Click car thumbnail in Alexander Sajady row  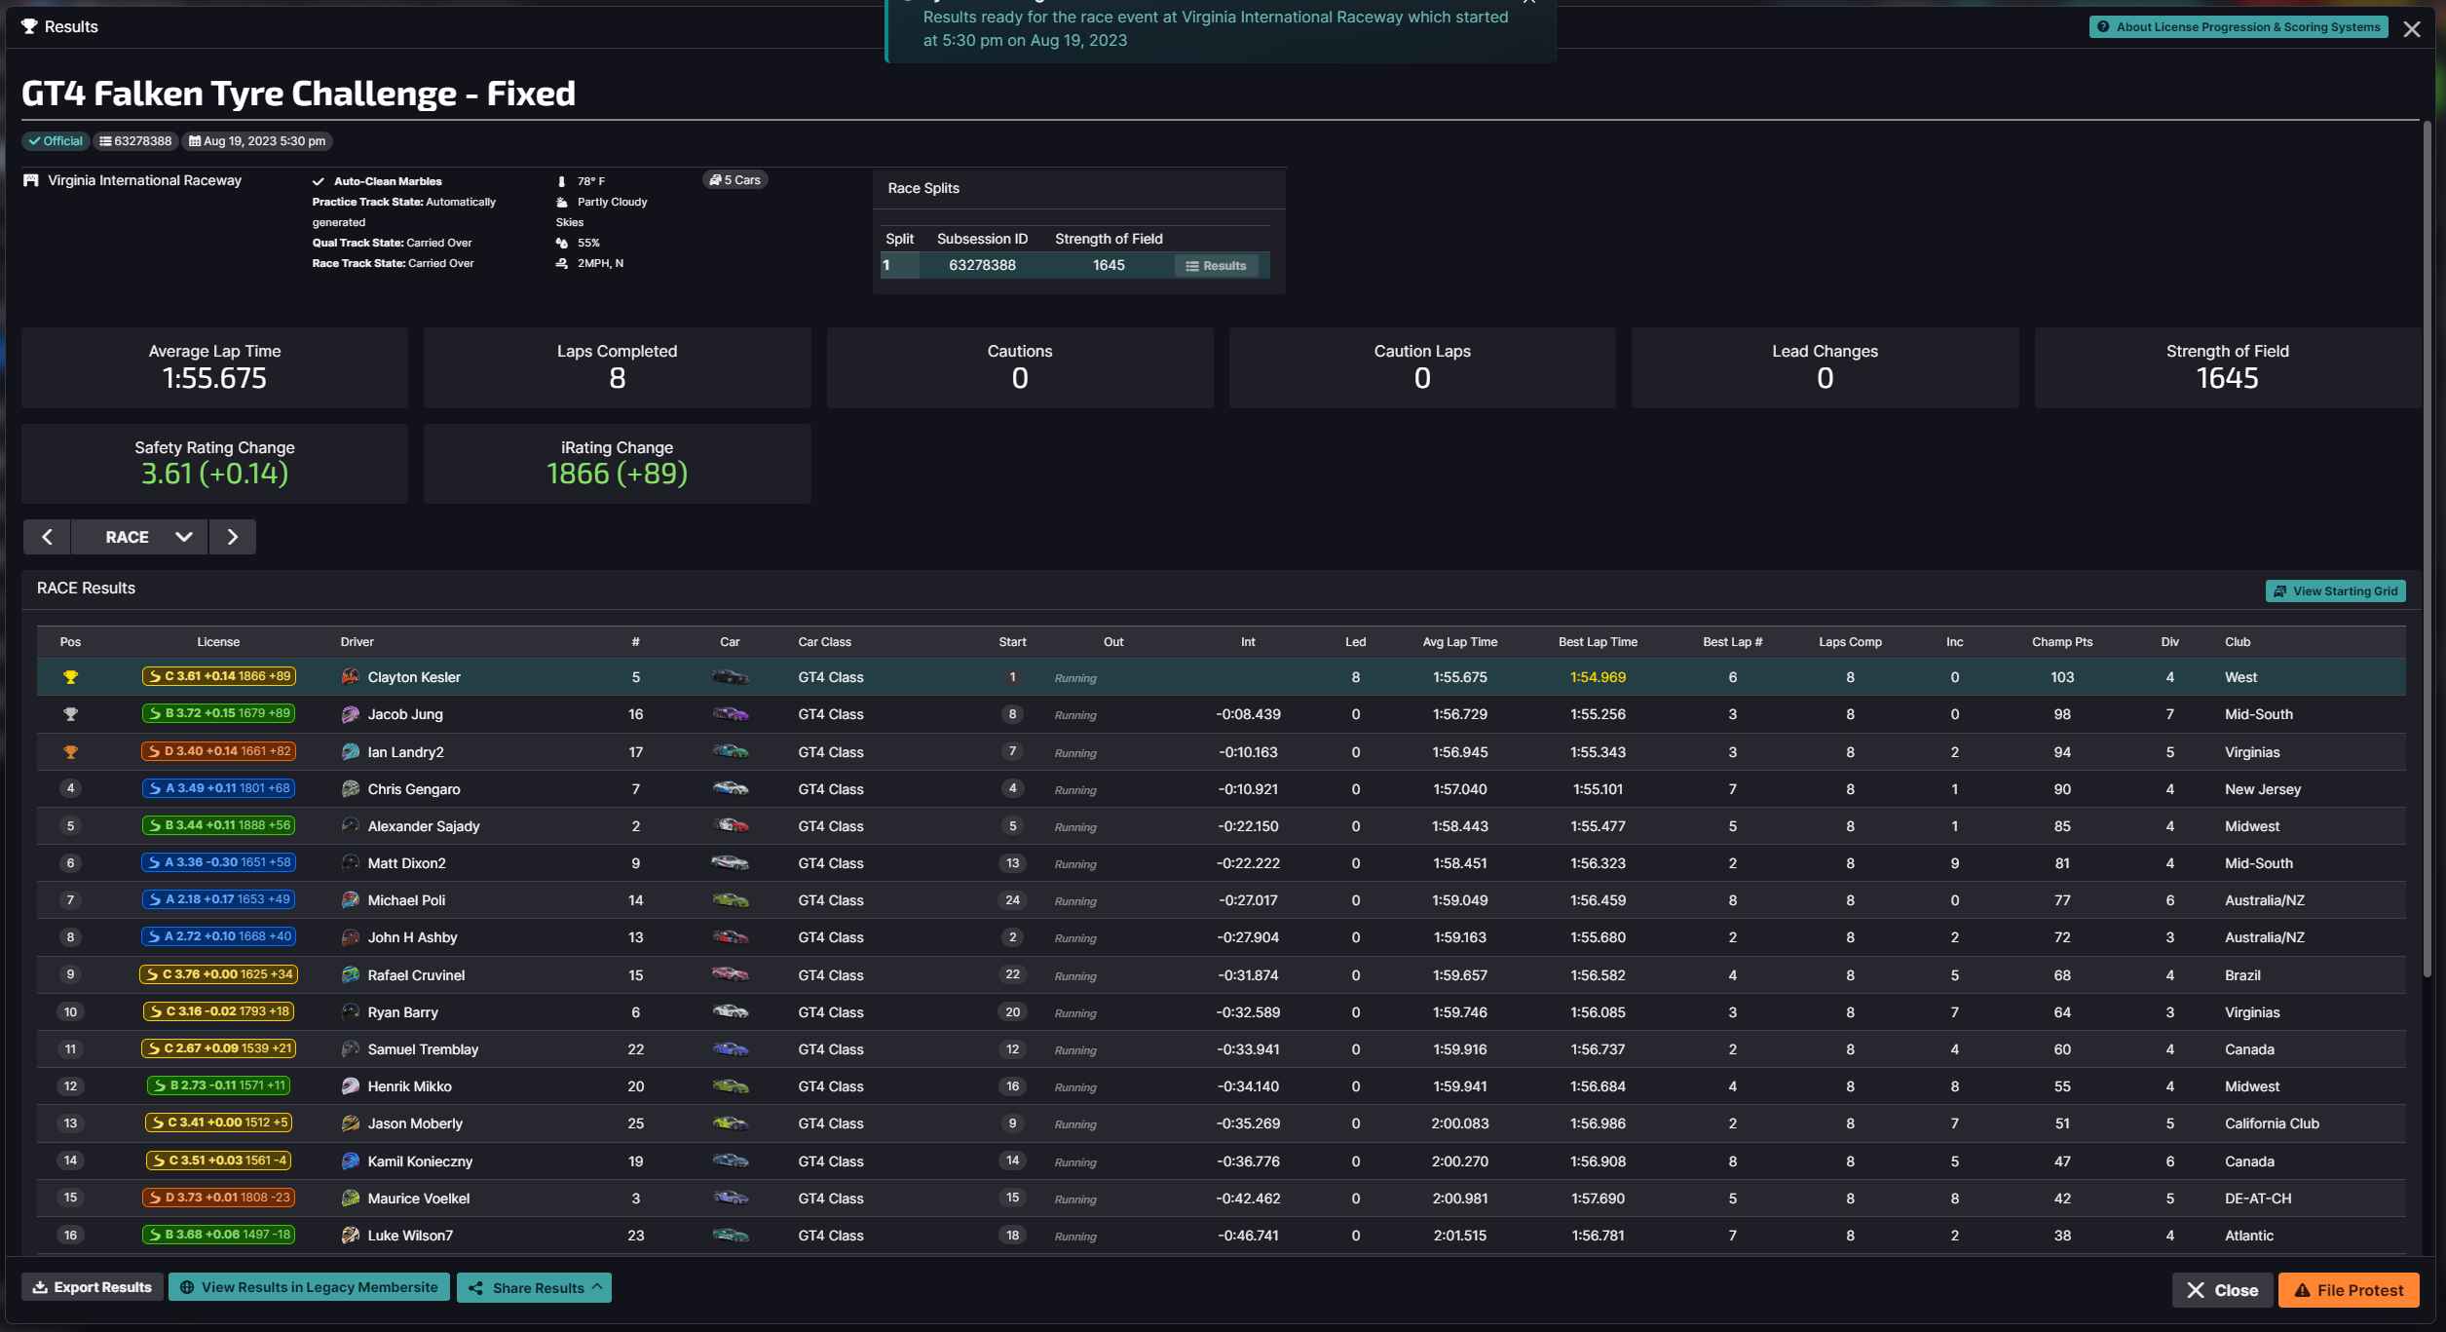click(x=730, y=825)
